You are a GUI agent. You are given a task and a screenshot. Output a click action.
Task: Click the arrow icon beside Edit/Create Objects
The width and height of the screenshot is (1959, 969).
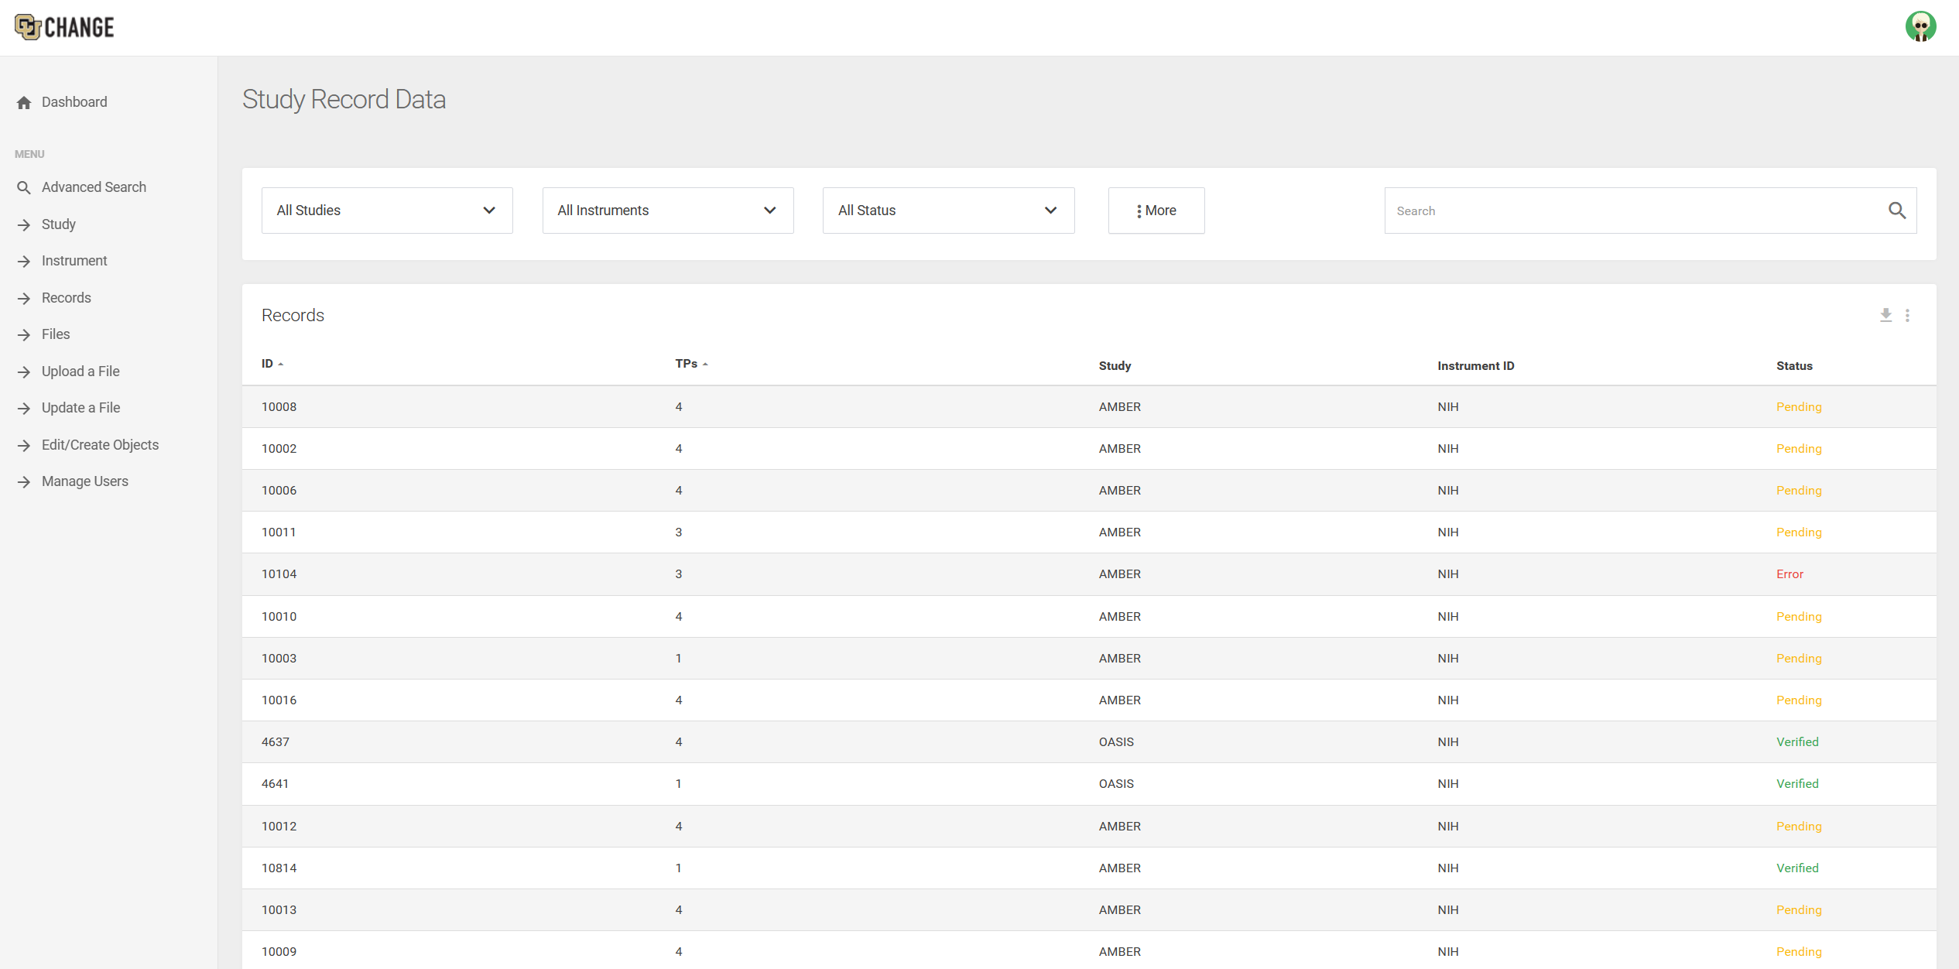coord(22,445)
